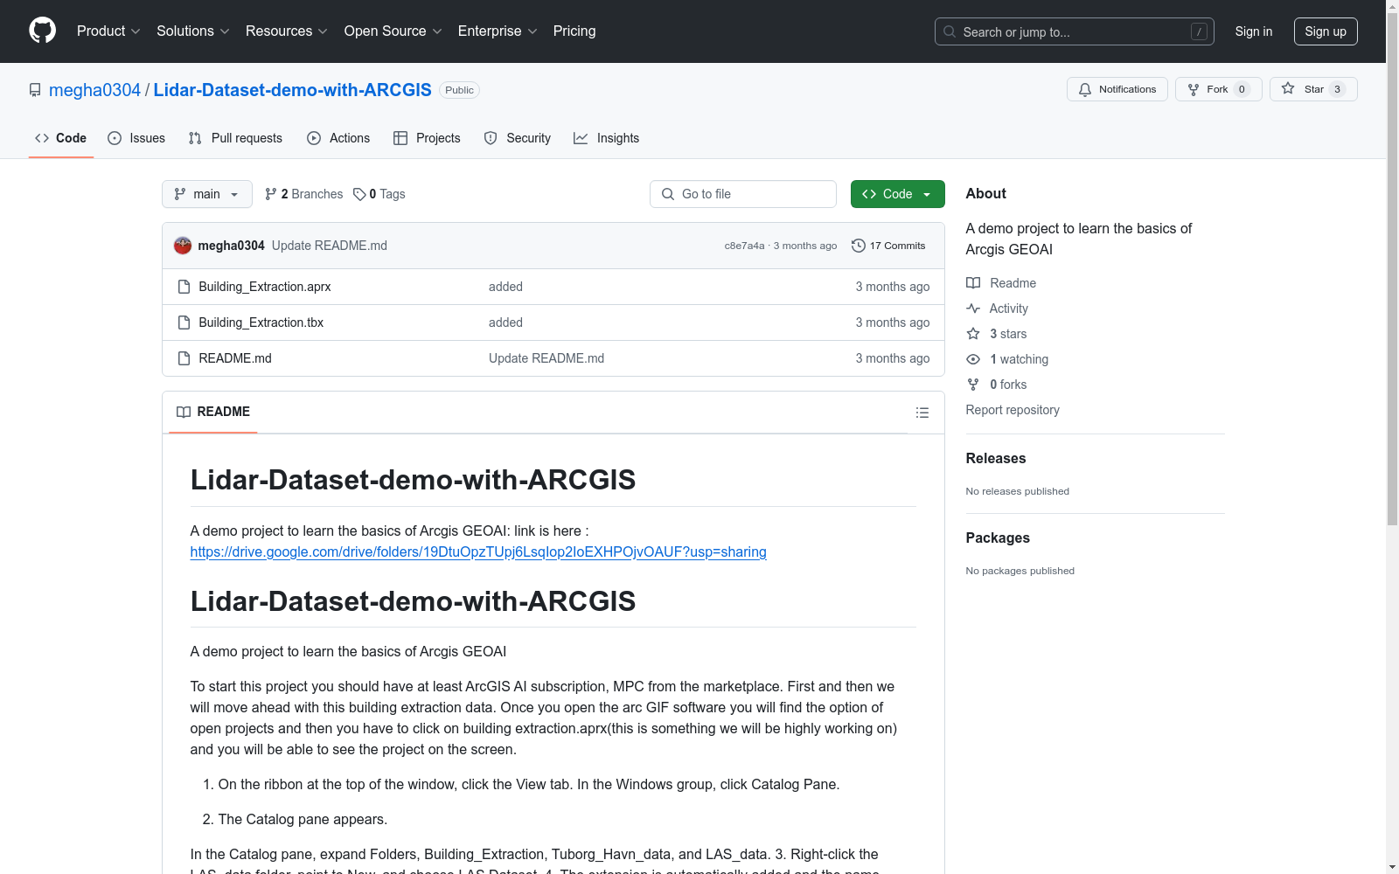Open the Packages heading link
The height and width of the screenshot is (874, 1399).
pos(998,538)
